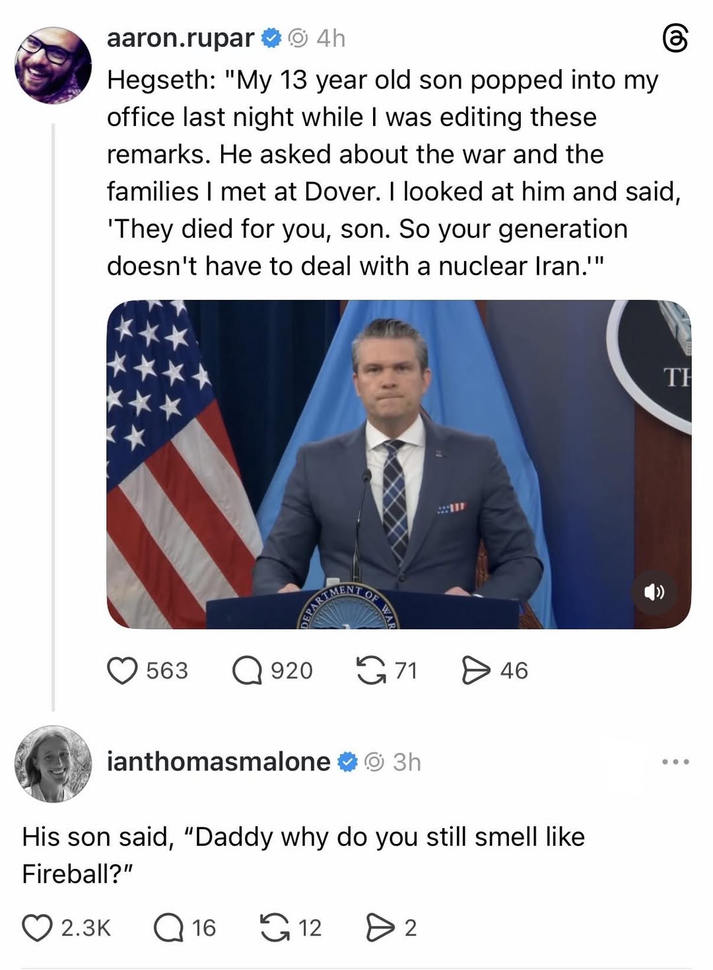Viewport: 713px width, 970px height.
Task: Click ianthomasmalone's verified badge
Action: click(348, 762)
